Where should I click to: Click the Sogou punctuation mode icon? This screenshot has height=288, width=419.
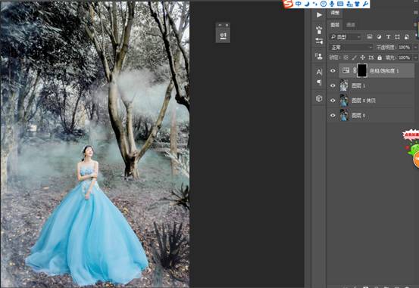(x=315, y=4)
